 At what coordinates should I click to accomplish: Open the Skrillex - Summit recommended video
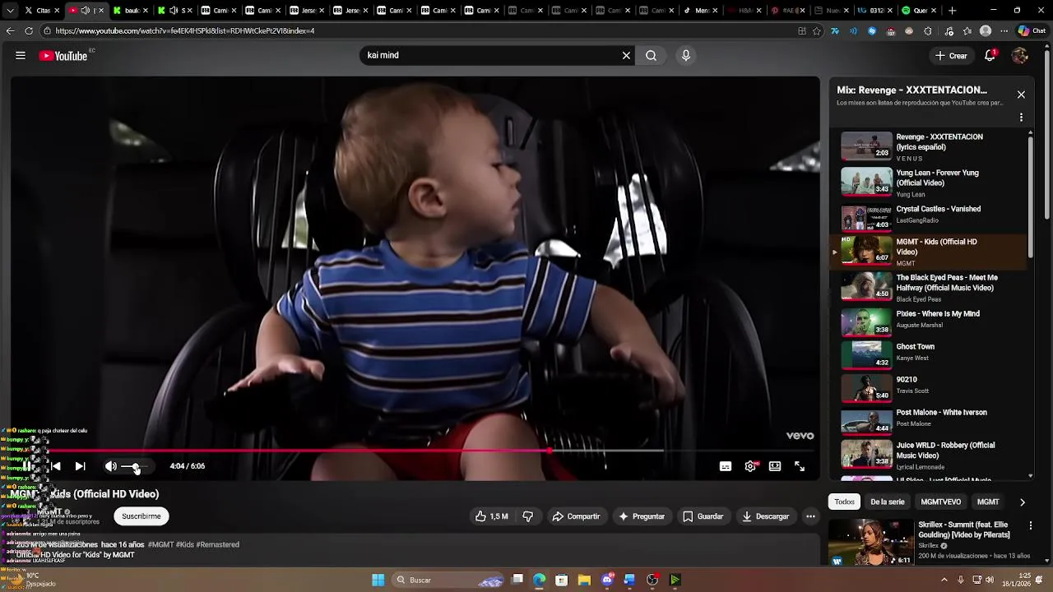tap(929, 541)
